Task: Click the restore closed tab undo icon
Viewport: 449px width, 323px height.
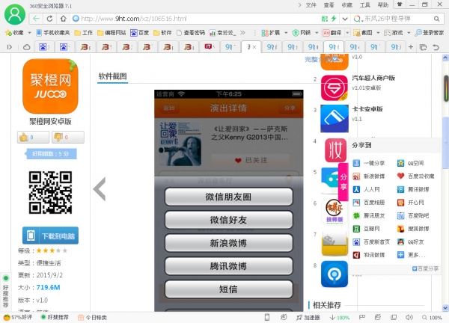Action: 436,47
